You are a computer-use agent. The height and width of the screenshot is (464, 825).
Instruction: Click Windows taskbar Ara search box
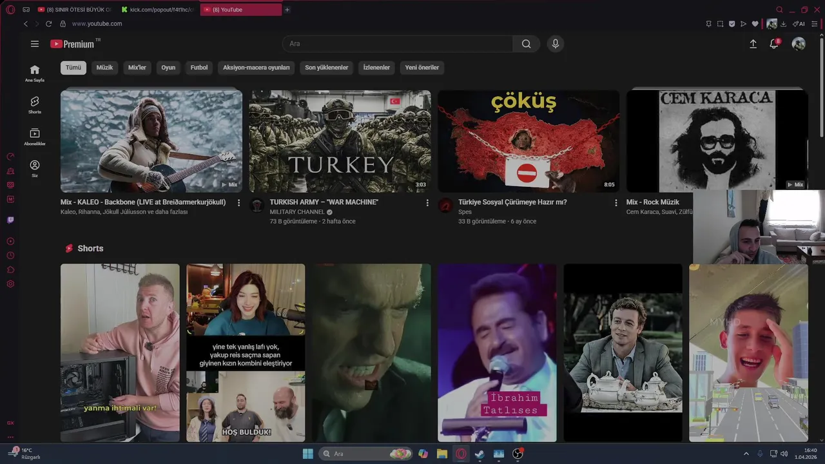click(x=365, y=454)
